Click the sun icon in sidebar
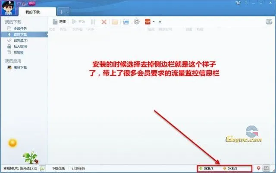276x173 pixels. pyautogui.click(x=13, y=143)
